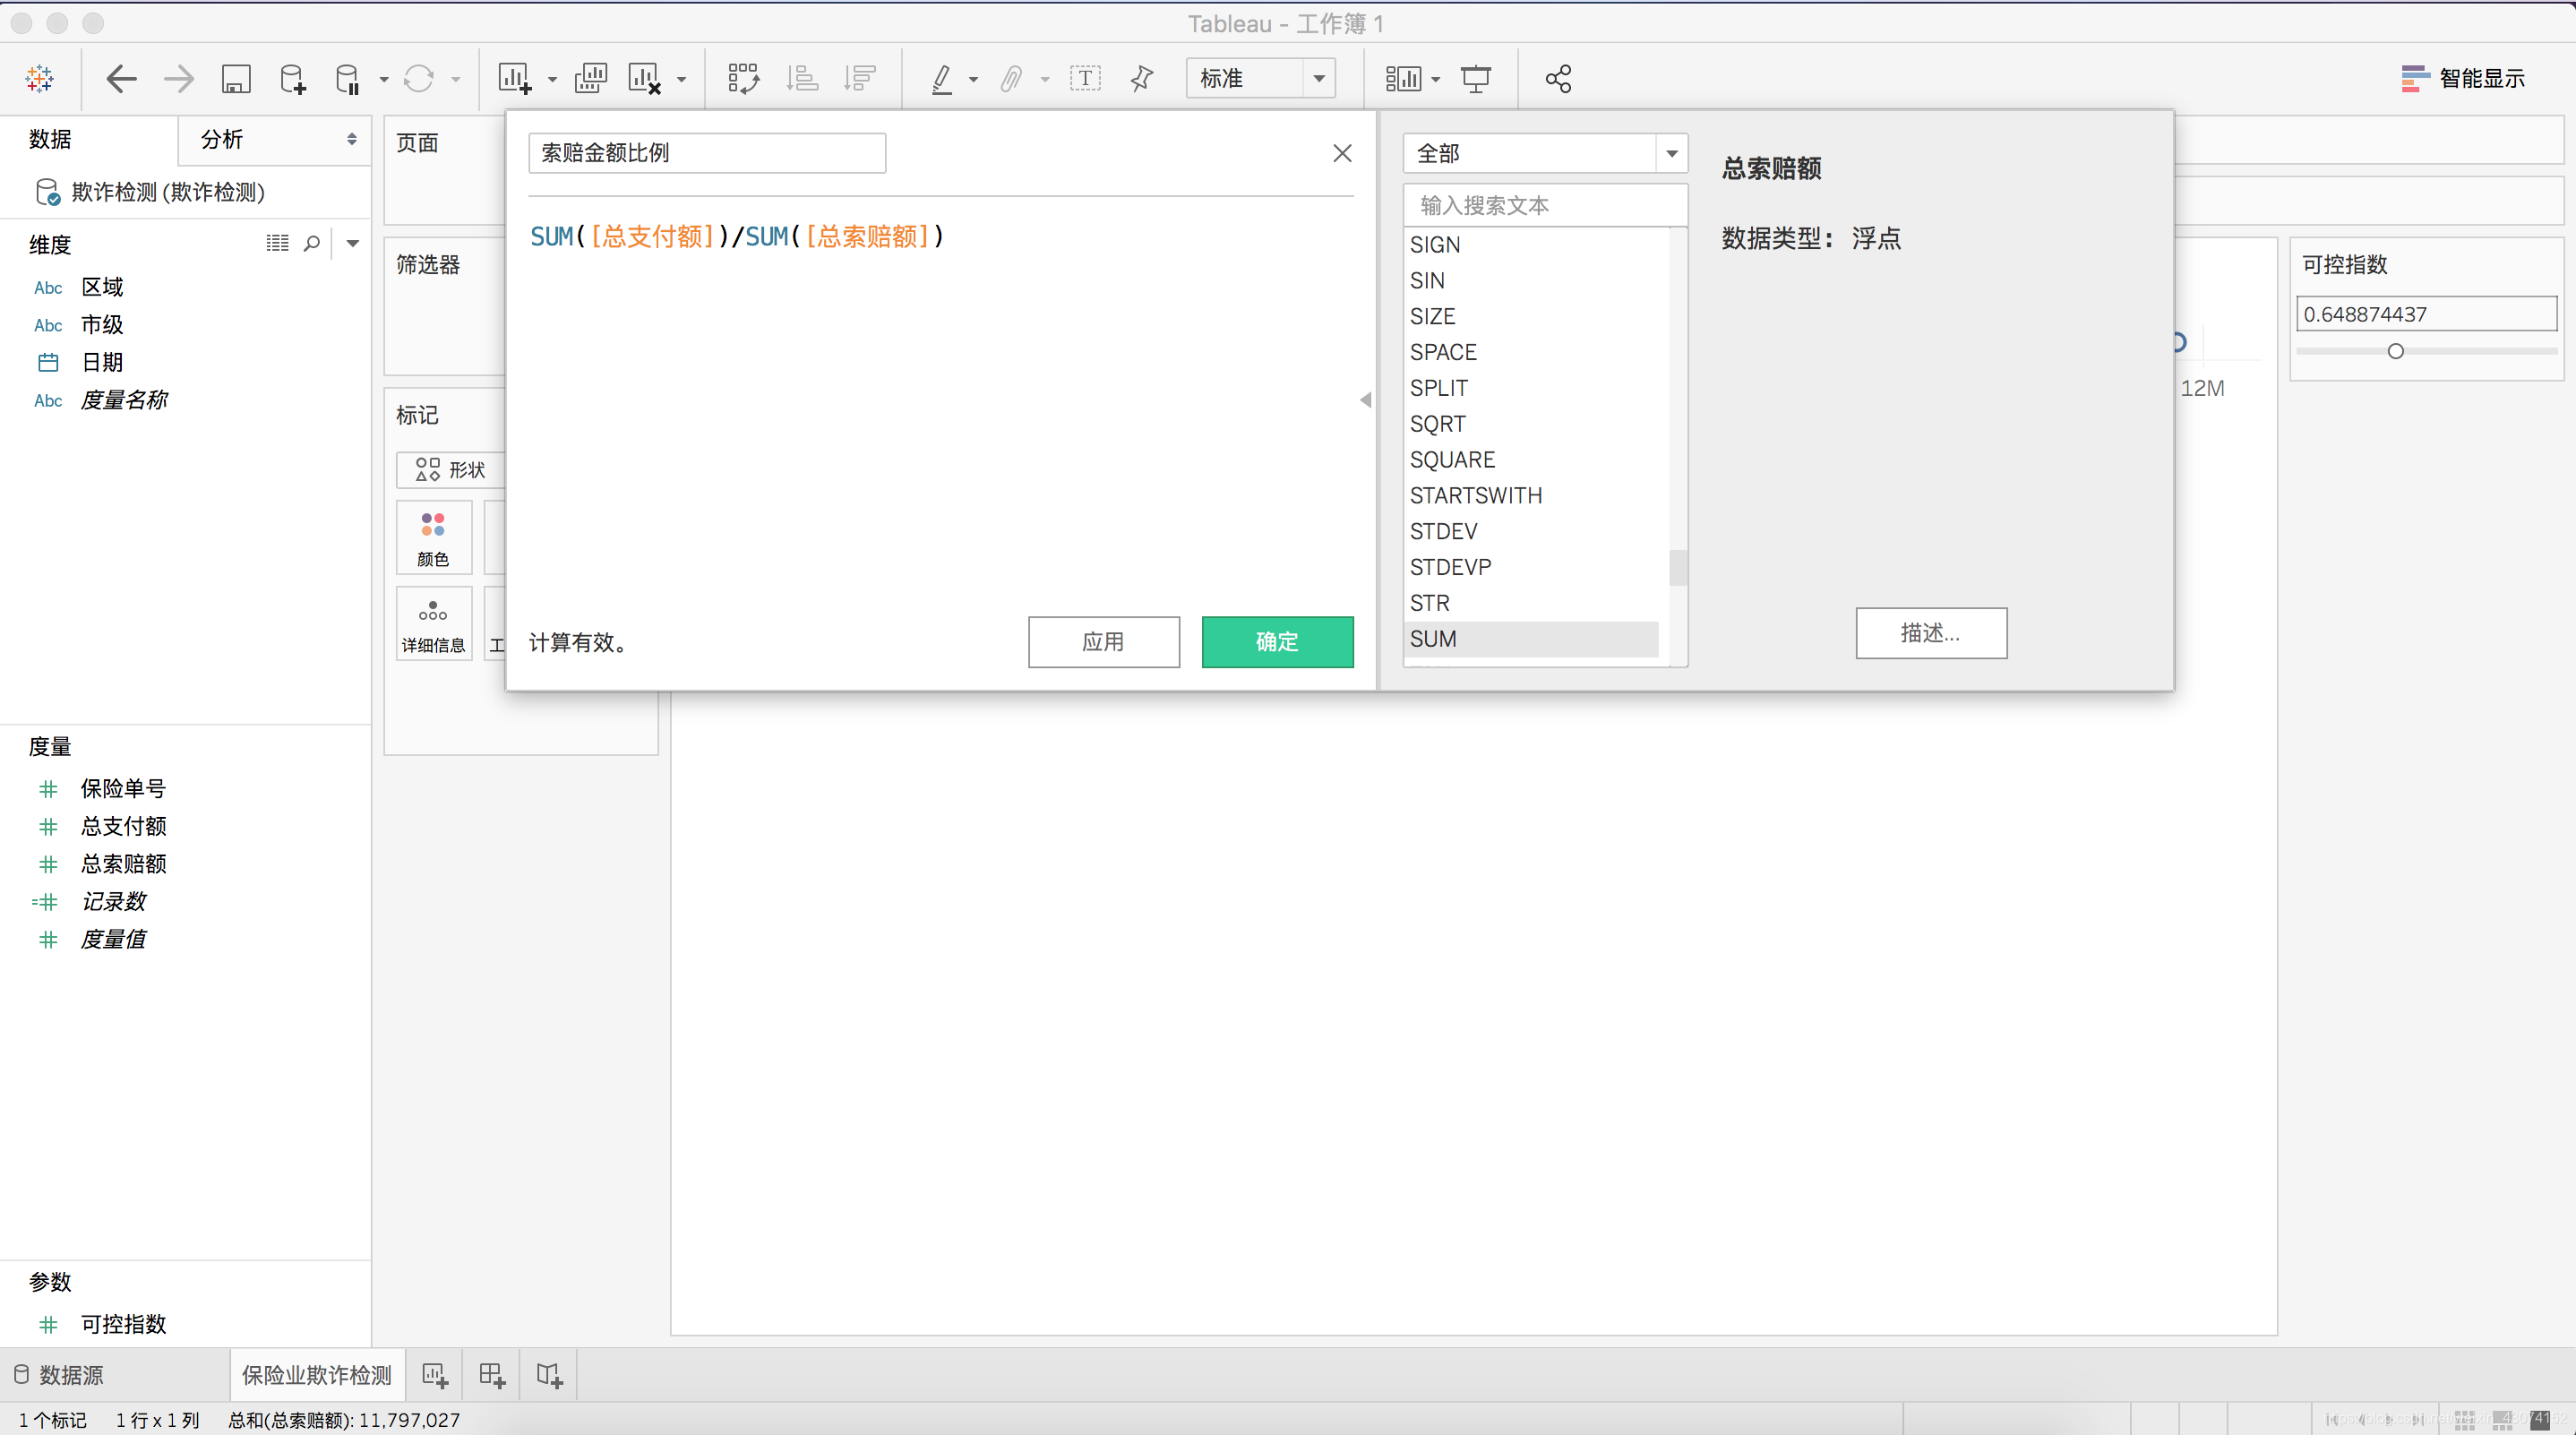Add new story tab at bottom
Image resolution: width=2576 pixels, height=1435 pixels.
pyautogui.click(x=549, y=1375)
